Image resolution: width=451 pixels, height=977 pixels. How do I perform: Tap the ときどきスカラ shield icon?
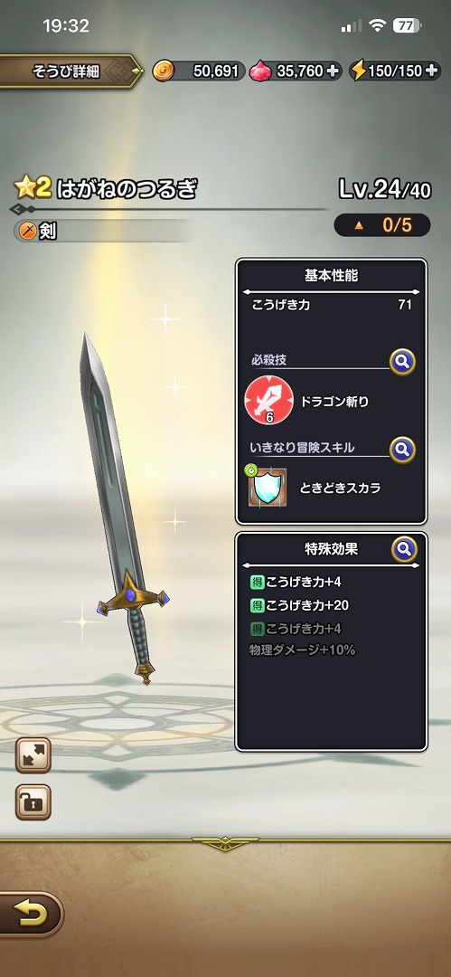[x=267, y=486]
